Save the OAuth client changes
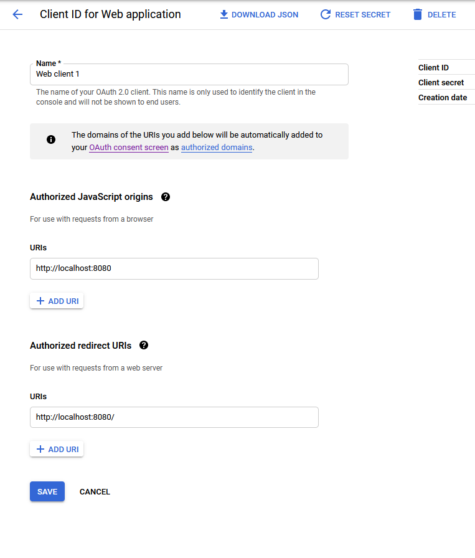This screenshot has width=475, height=558. [x=47, y=491]
